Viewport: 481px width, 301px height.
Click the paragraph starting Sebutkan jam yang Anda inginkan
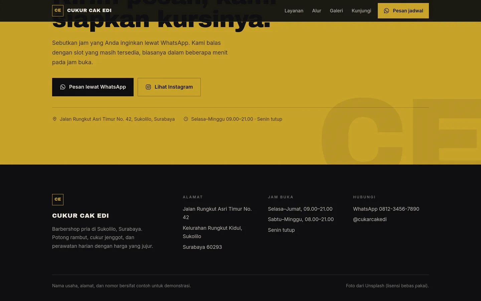pyautogui.click(x=140, y=53)
